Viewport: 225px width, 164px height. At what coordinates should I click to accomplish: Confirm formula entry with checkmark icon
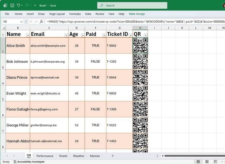(x=36, y=22)
